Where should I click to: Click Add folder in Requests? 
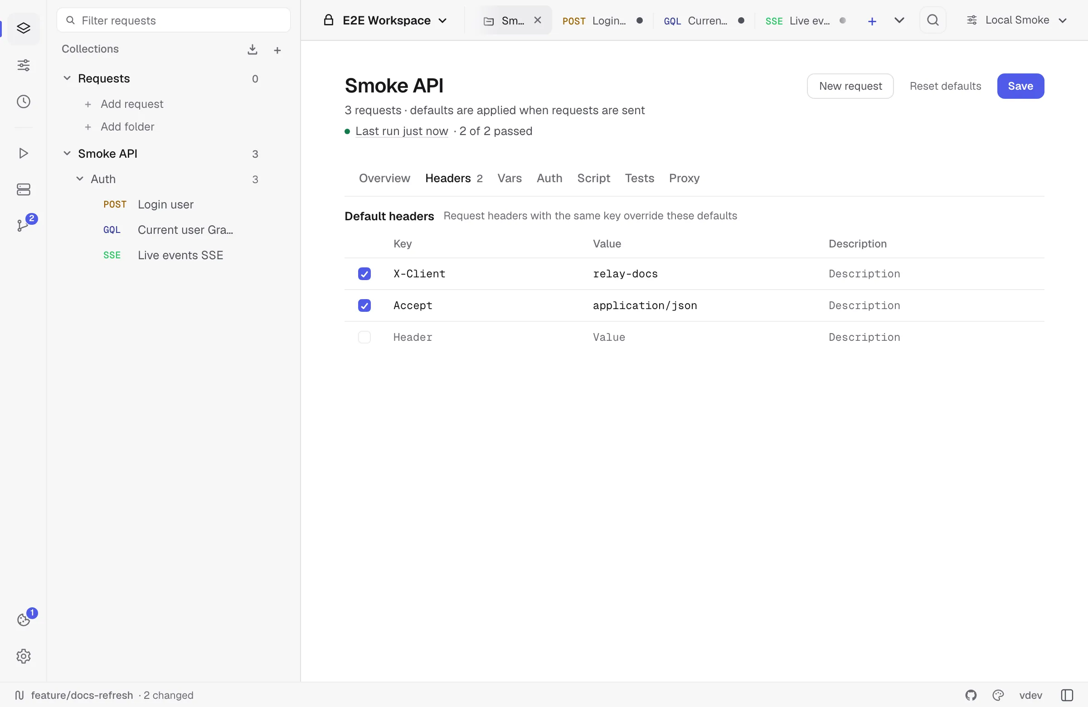119,126
